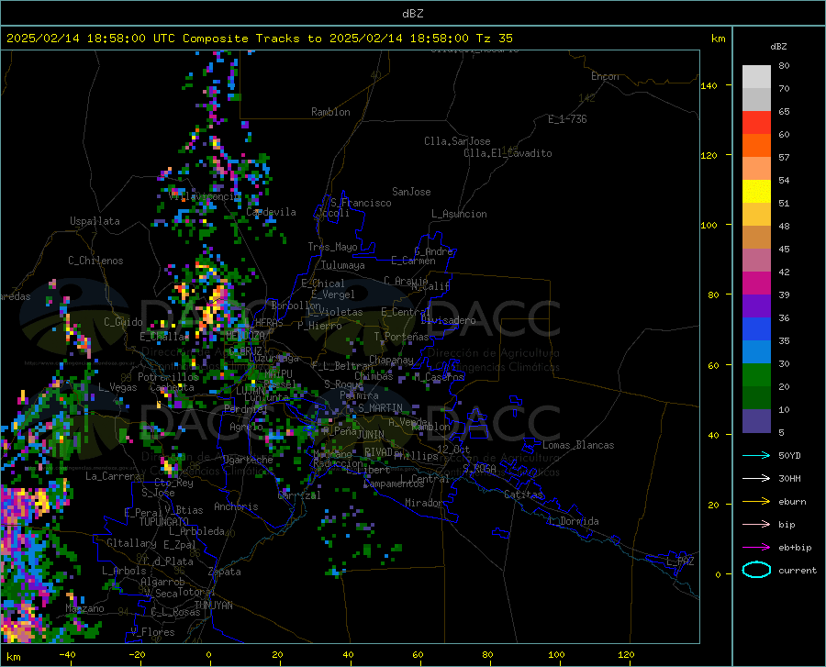Click the 'Manzano' place label
Screen dimensions: 826x667
(84, 608)
